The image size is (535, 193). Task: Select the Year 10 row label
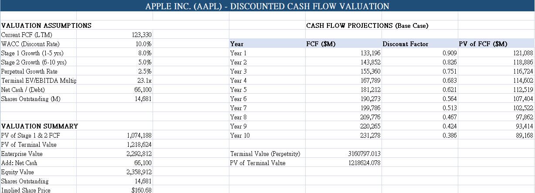(240, 135)
